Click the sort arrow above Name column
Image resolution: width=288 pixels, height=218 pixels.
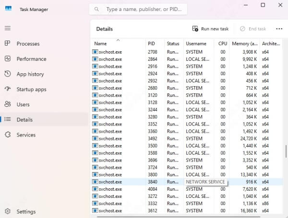(118, 40)
